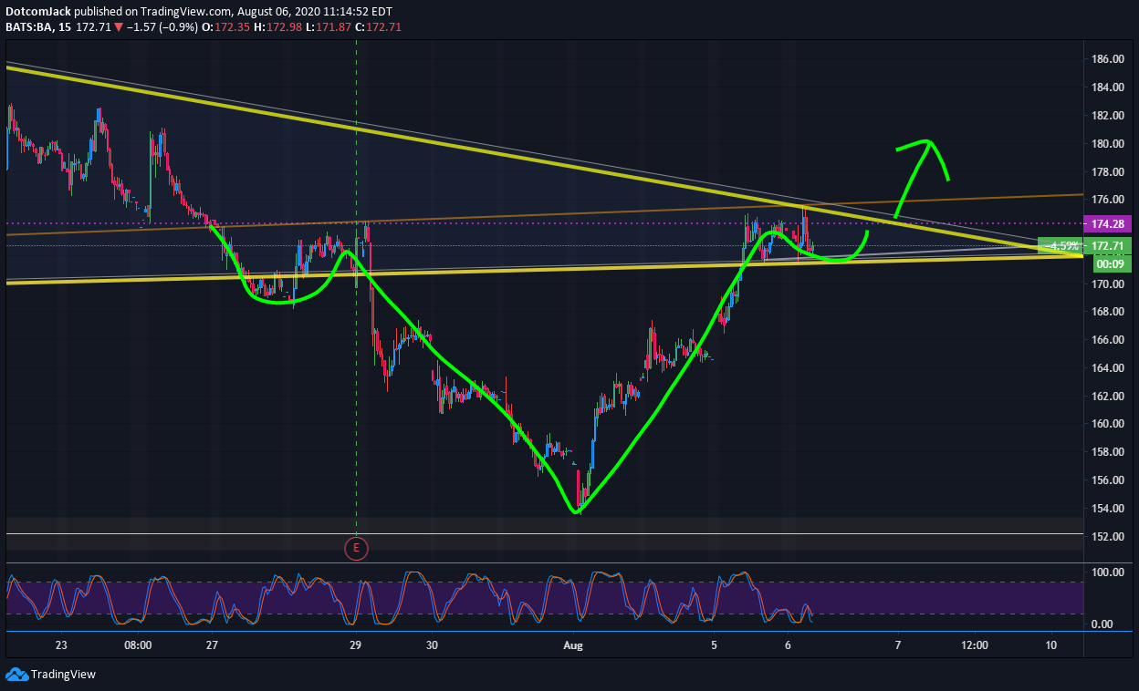Click the red down-triangle next to 172.71 in header
This screenshot has height=691, width=1139.
[x=119, y=27]
